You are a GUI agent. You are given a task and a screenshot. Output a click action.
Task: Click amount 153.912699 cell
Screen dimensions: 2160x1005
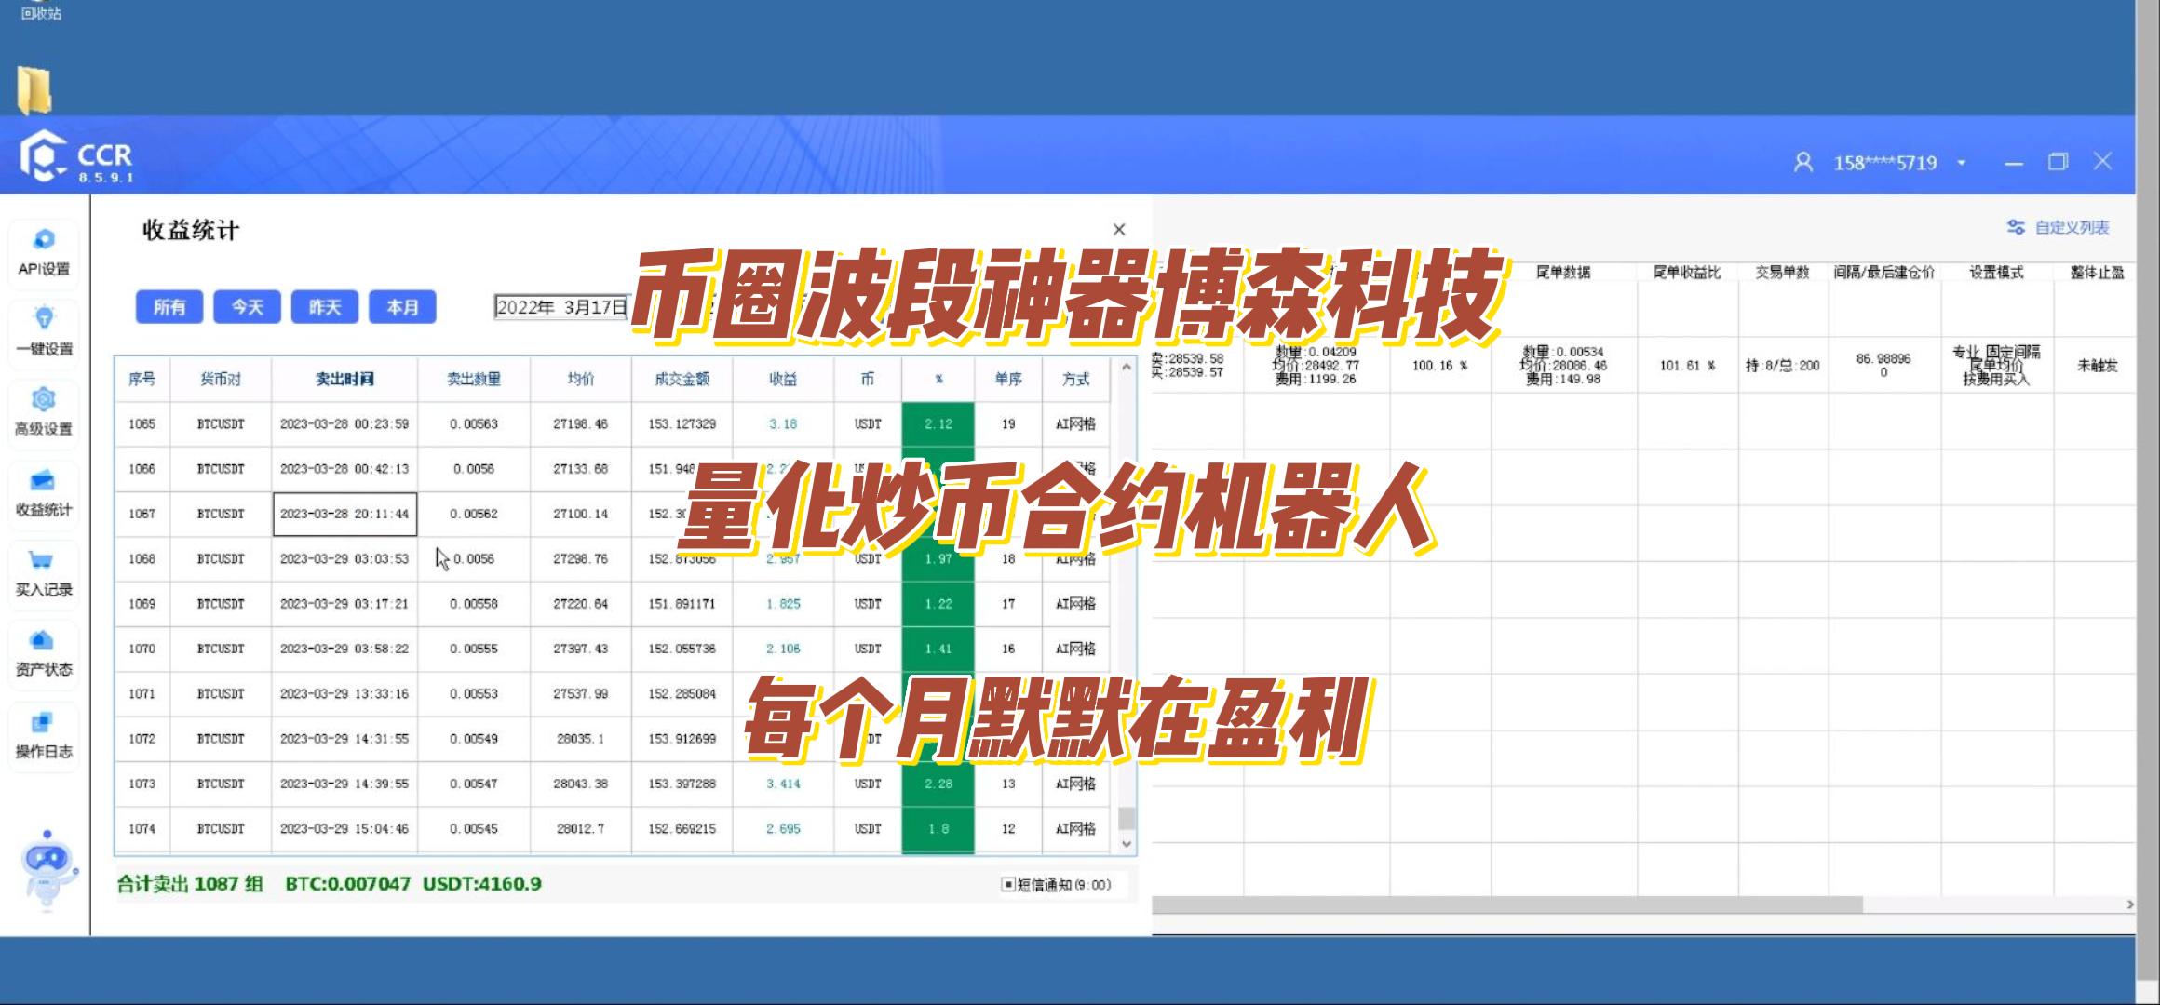[x=682, y=739]
